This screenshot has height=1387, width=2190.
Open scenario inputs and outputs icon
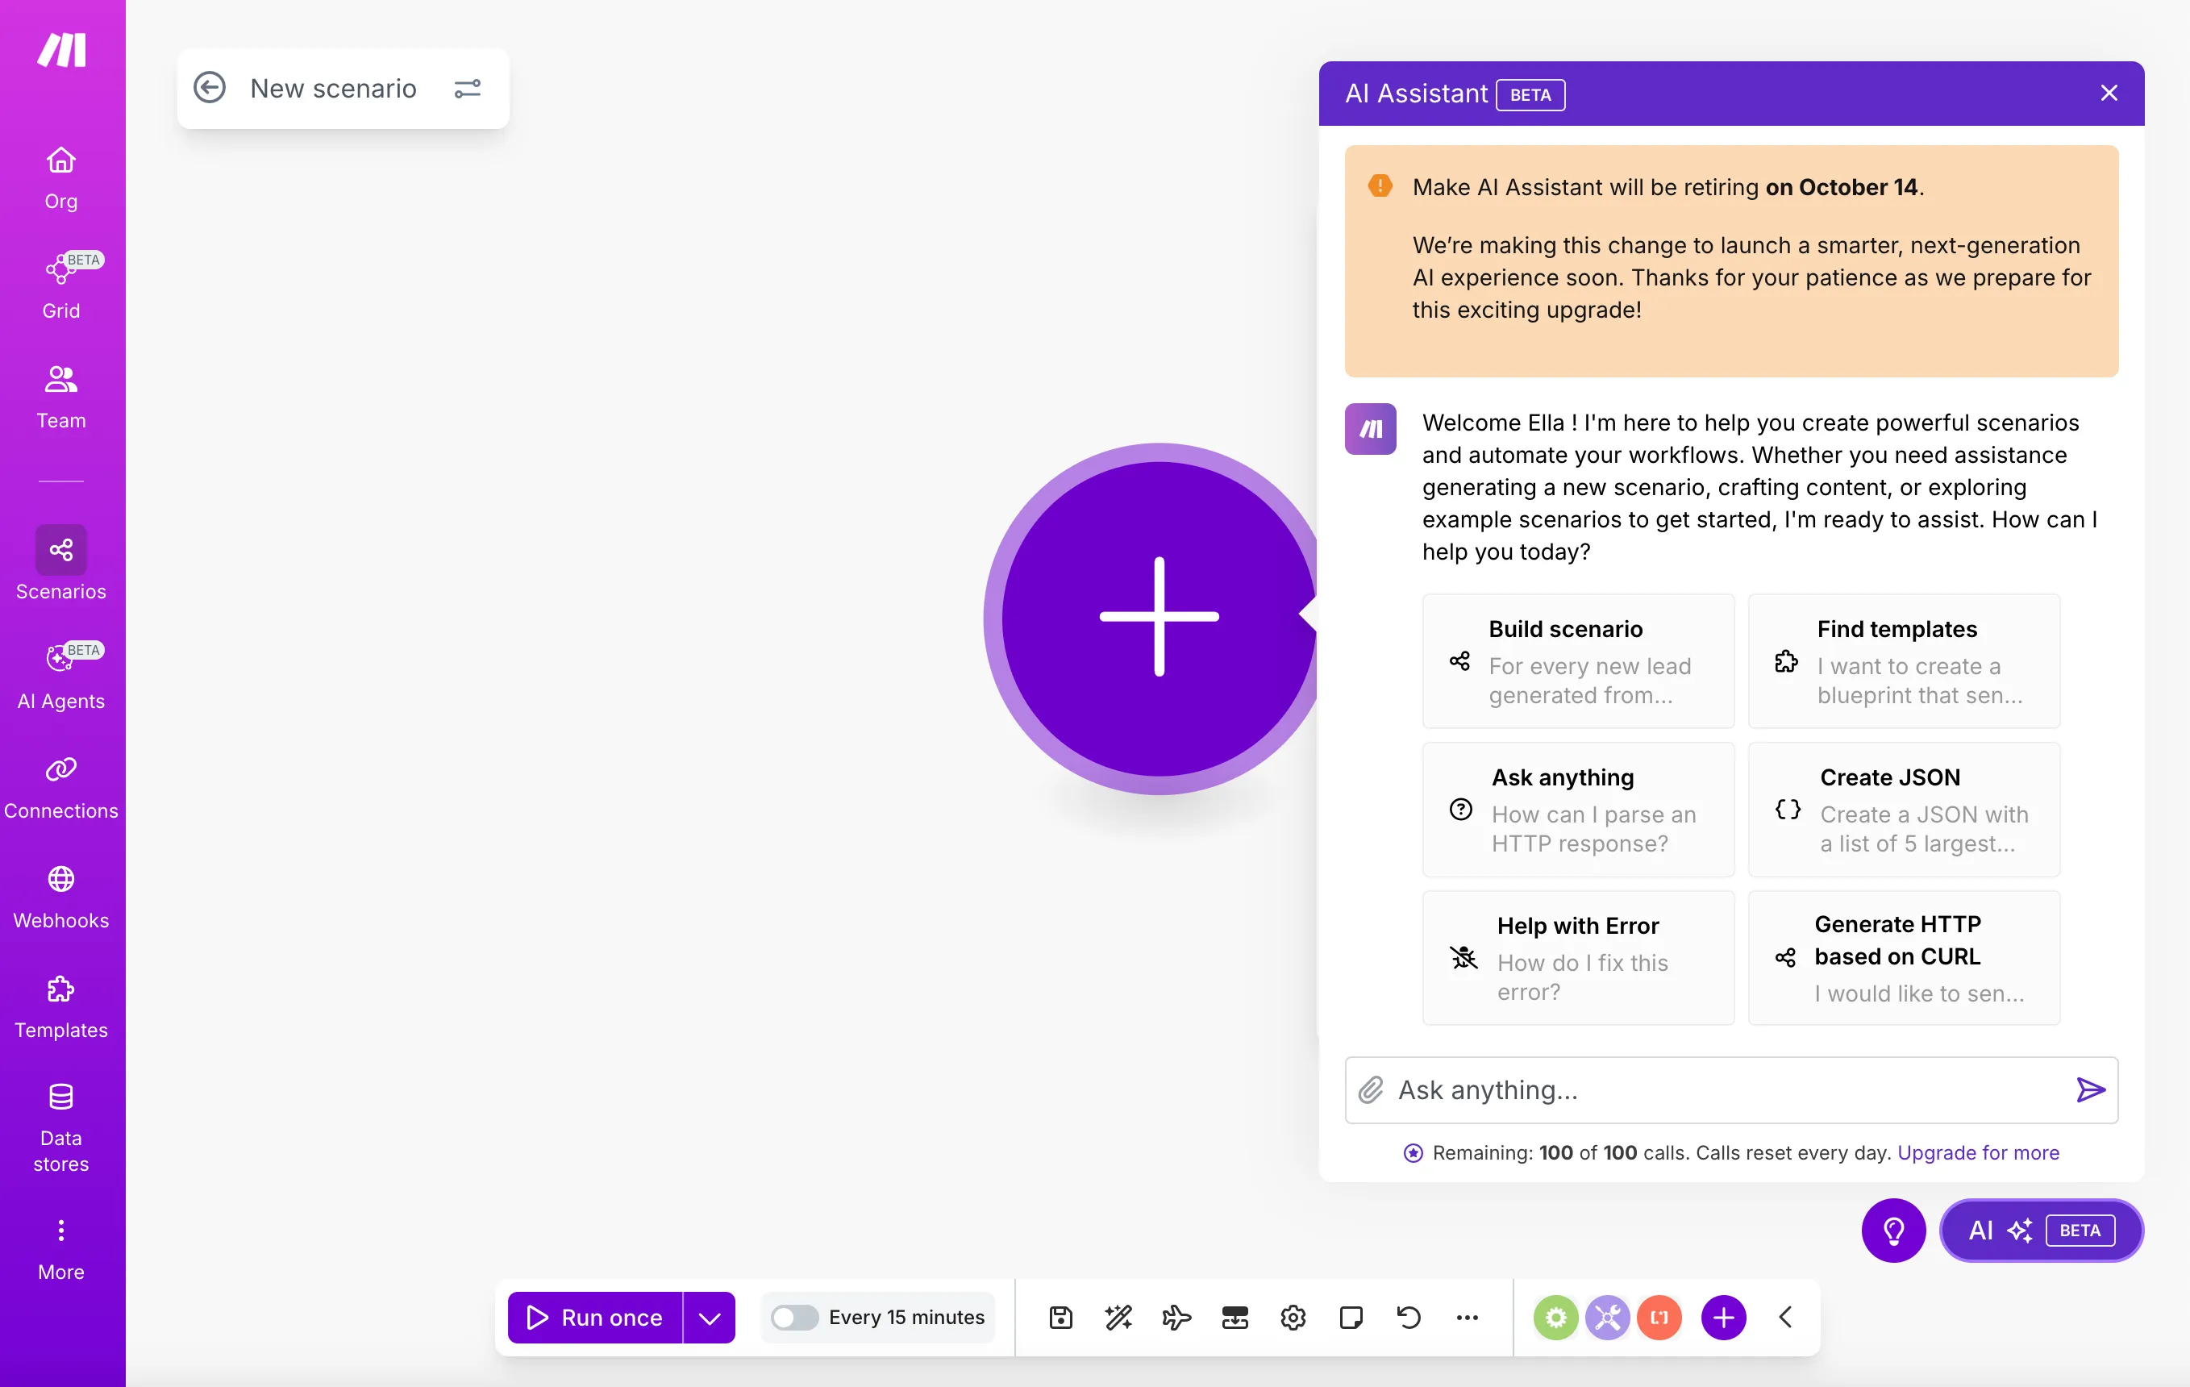pos(1235,1318)
